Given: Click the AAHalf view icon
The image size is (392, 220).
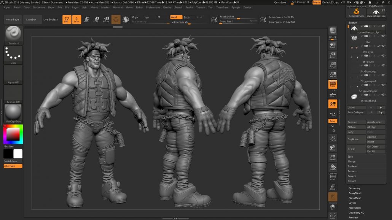Looking at the screenshot, I should click(333, 74).
